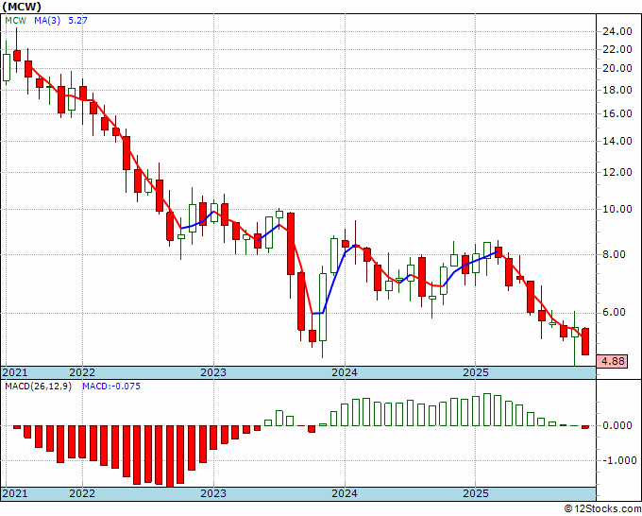
Task: Click 2025 on the MACD timeline
Action: pos(475,493)
